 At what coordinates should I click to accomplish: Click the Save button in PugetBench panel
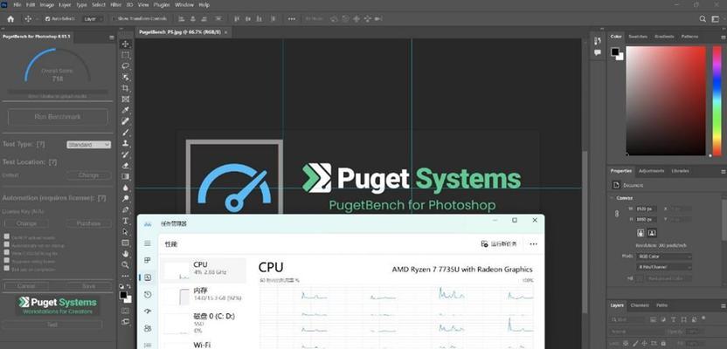pyautogui.click(x=88, y=286)
